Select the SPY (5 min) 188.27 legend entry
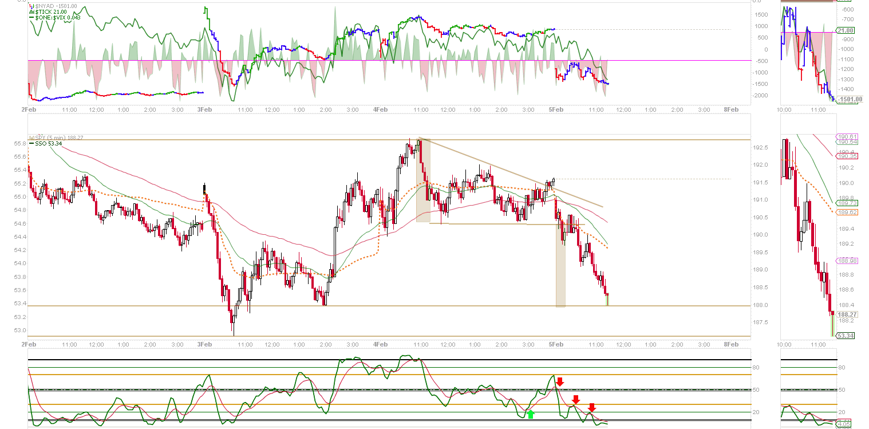This screenshot has height=429, width=869. click(x=57, y=137)
